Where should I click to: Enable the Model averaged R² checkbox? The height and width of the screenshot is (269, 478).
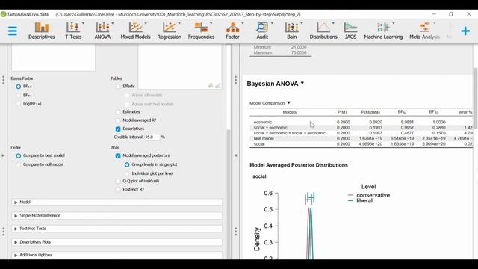(x=118, y=120)
